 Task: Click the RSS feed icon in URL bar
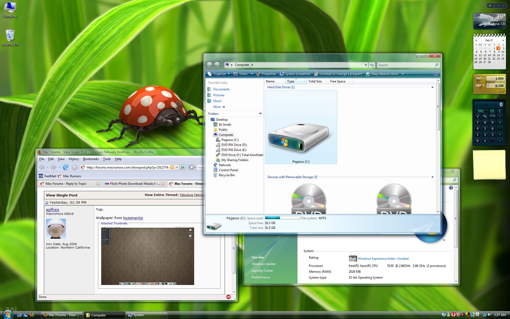pyautogui.click(x=172, y=167)
